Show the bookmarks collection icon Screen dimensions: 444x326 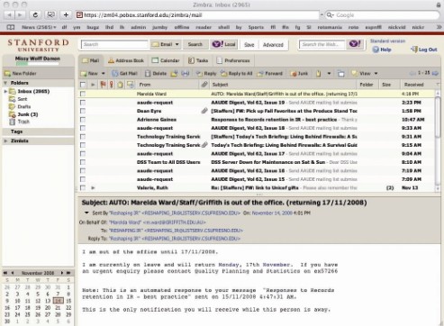(x=11, y=27)
